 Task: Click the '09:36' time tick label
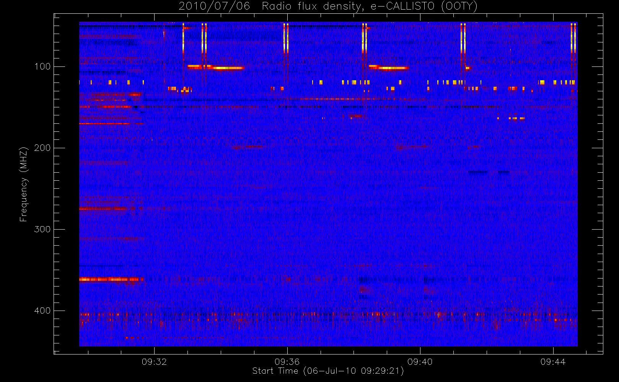287,362
